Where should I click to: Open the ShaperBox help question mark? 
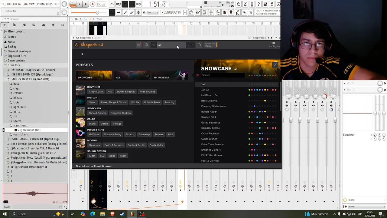pyautogui.click(x=146, y=45)
